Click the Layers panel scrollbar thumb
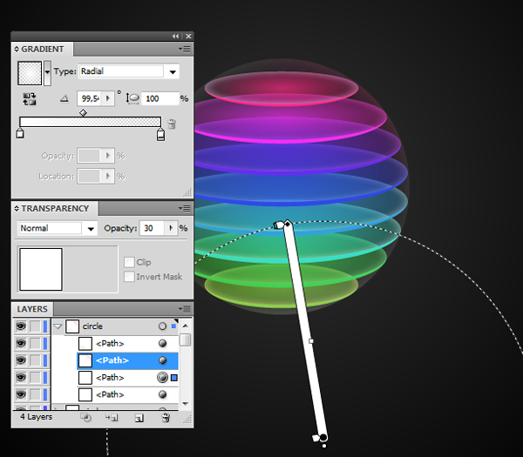The width and height of the screenshot is (523, 457). coord(185,340)
